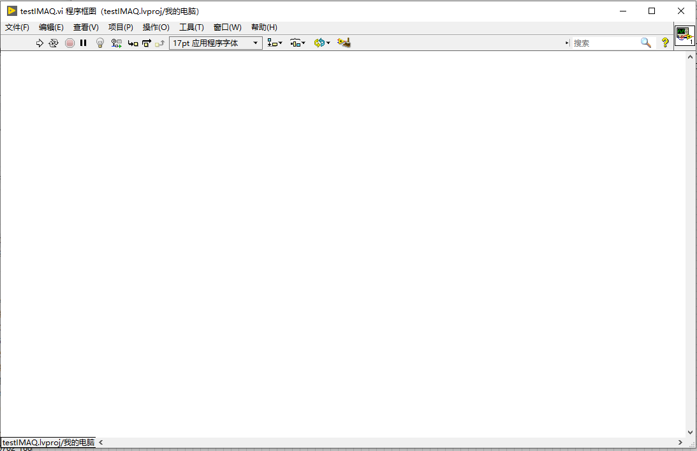Click the Clean Up Diagram broom icon
Viewport: 697px width, 451px height.
pyautogui.click(x=344, y=43)
